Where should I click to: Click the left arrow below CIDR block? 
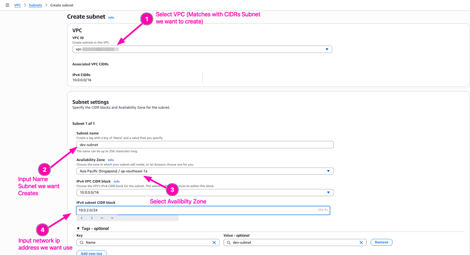click(x=82, y=218)
